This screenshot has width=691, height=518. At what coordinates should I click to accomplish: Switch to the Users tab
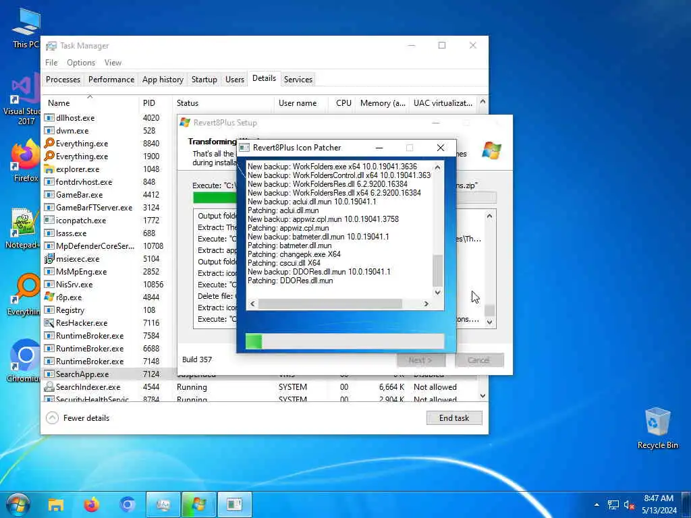234,80
